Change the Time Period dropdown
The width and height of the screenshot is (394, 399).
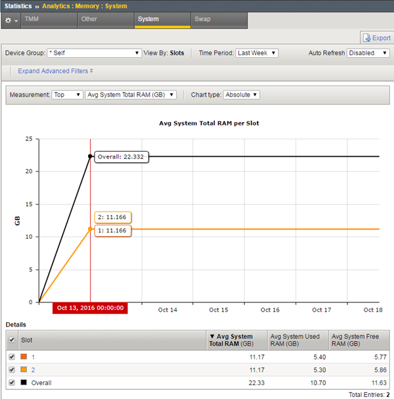coord(257,53)
